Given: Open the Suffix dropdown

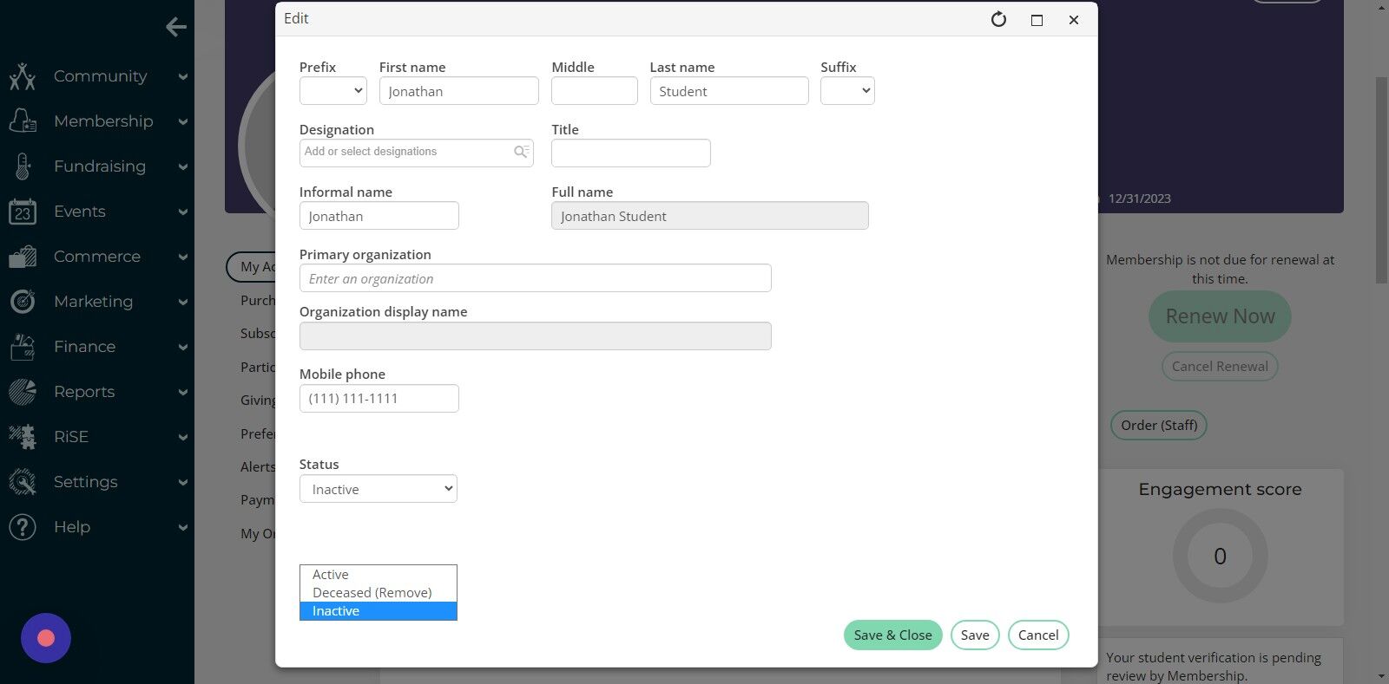Looking at the screenshot, I should [x=847, y=91].
